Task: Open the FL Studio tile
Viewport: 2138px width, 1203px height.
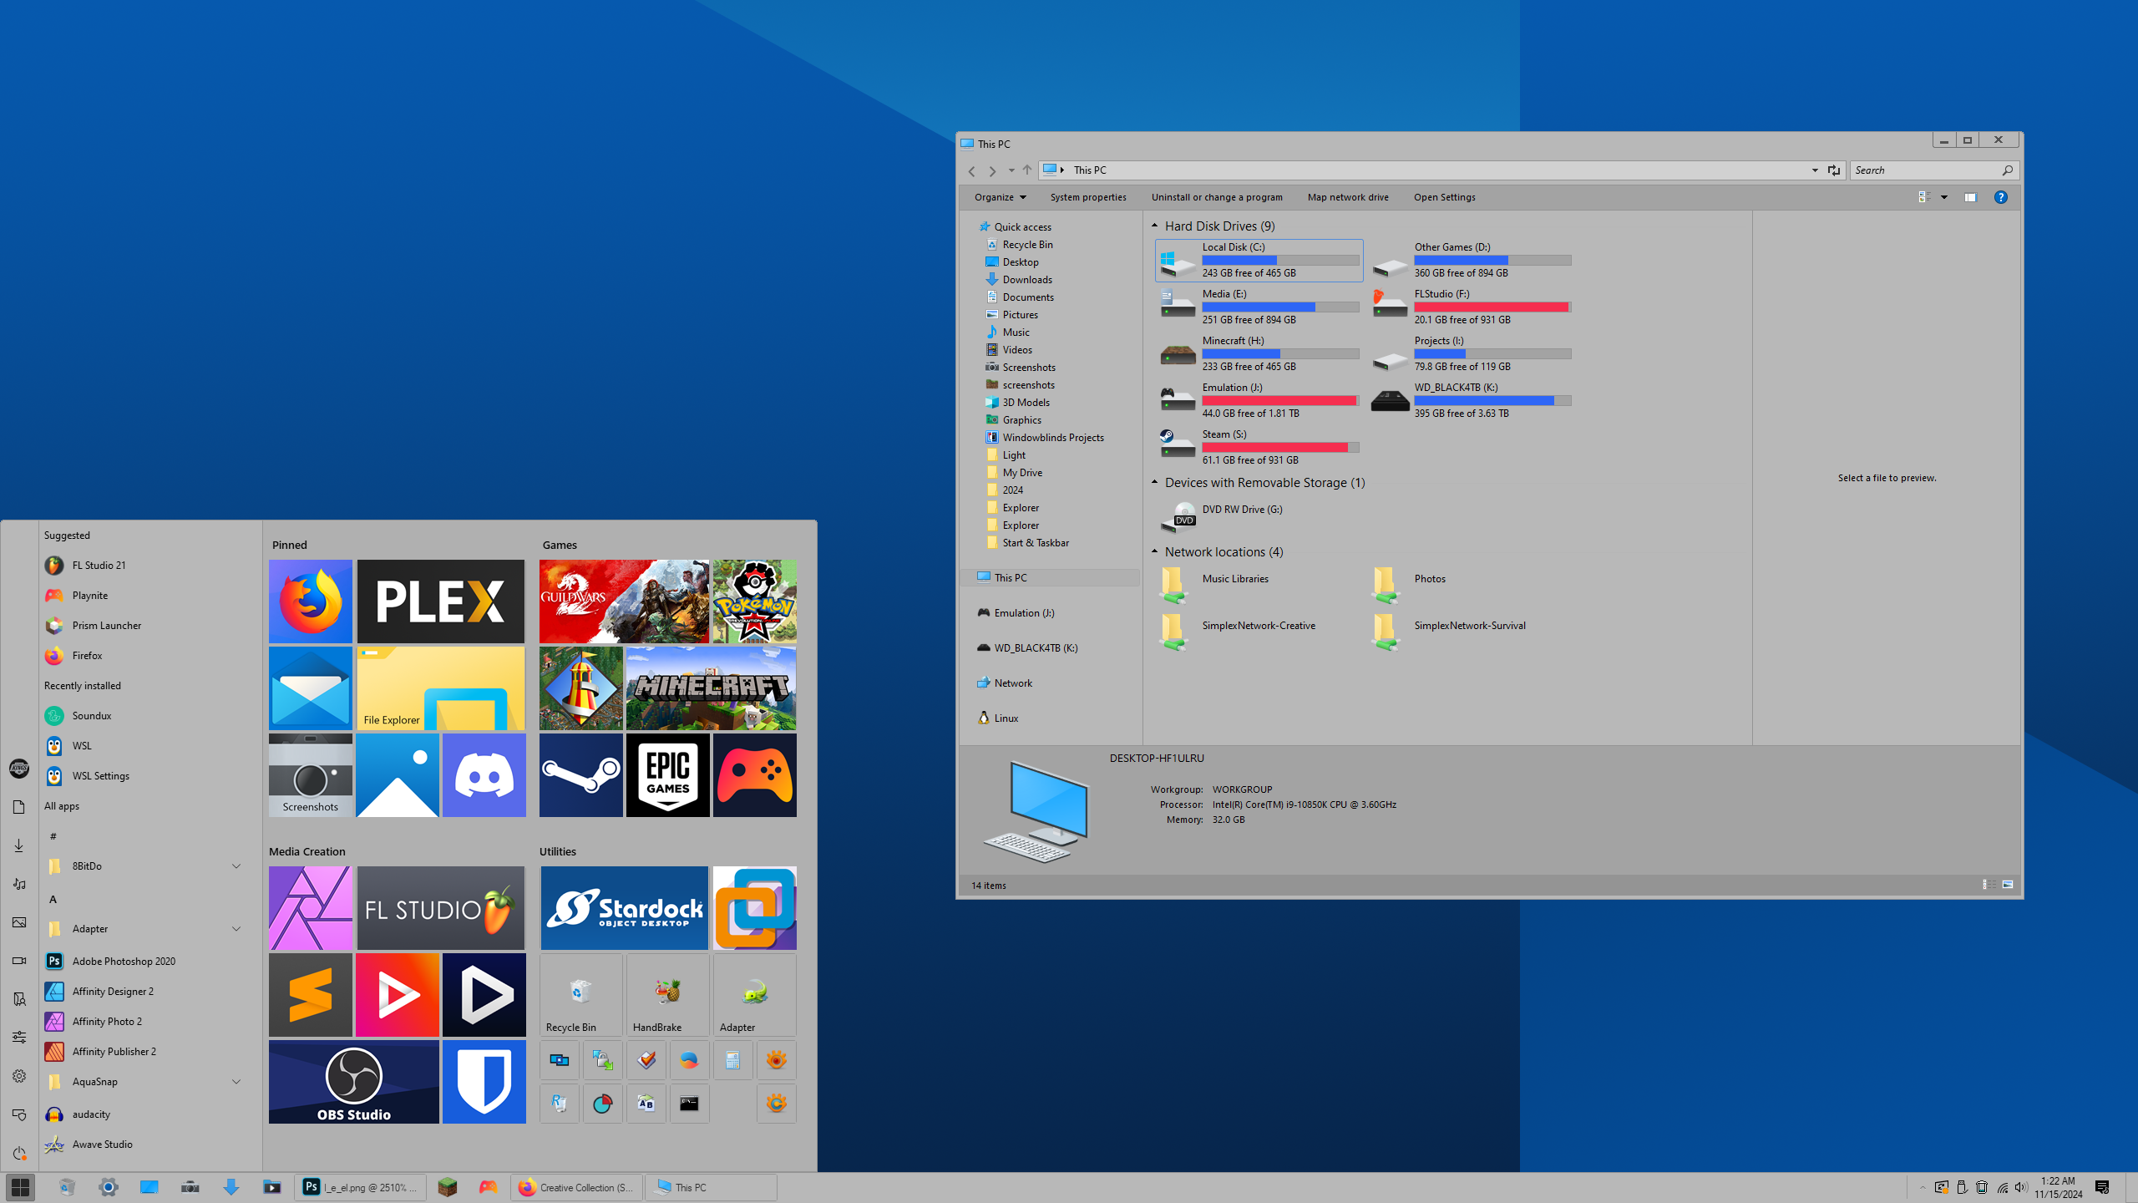Action: [441, 908]
